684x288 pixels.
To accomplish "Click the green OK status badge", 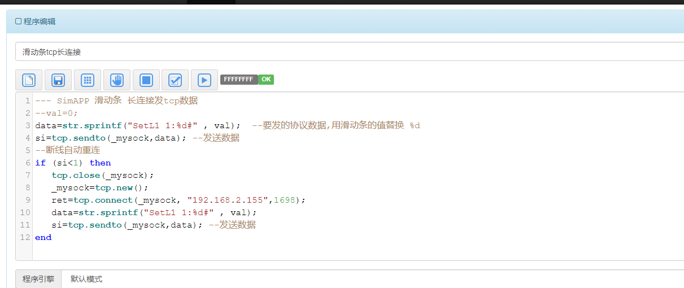I will coord(266,80).
